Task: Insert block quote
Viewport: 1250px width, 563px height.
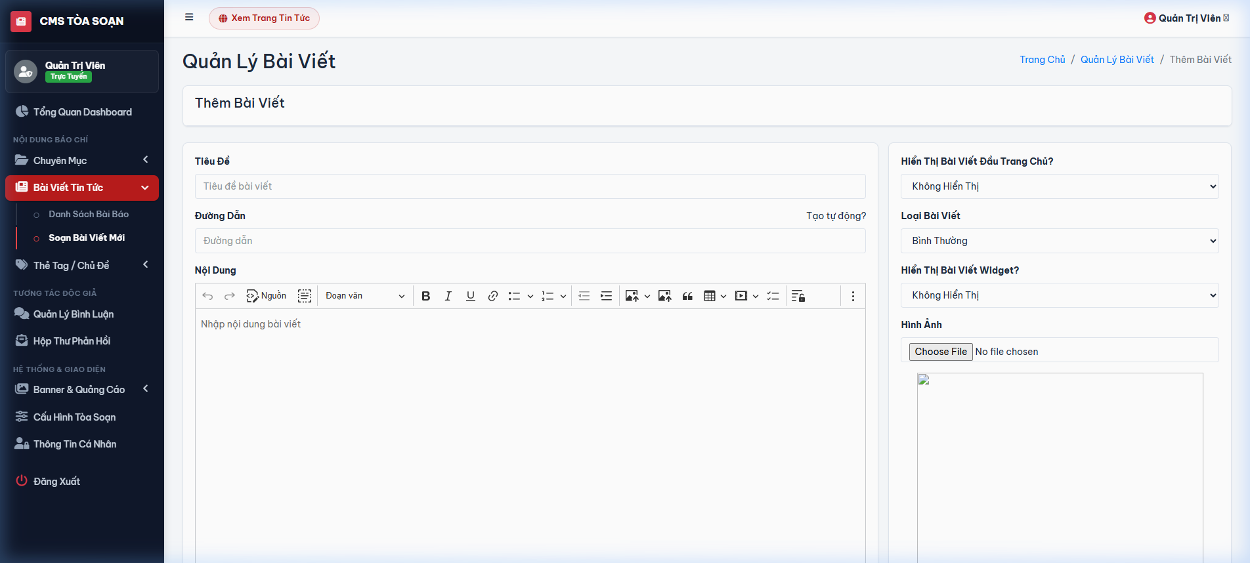Action: click(687, 296)
